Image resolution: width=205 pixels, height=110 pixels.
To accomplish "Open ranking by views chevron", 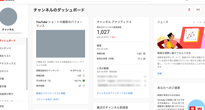I will coord(84,71).
